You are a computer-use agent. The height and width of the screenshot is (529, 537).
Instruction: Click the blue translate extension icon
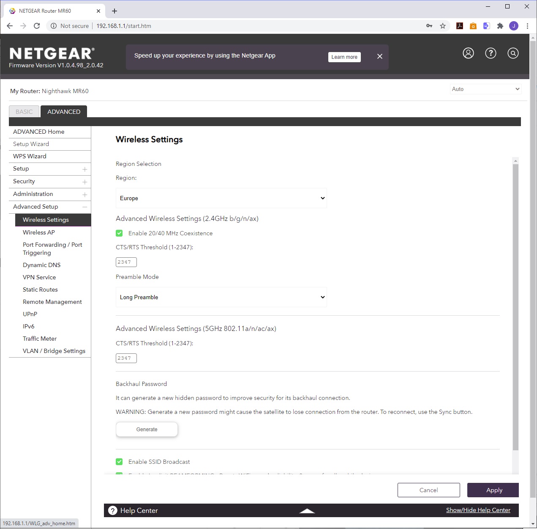click(x=487, y=26)
